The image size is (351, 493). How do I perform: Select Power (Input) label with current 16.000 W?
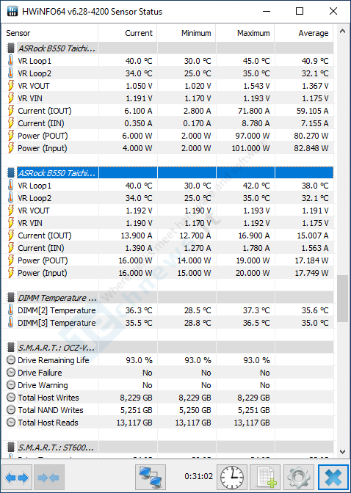coord(43,273)
